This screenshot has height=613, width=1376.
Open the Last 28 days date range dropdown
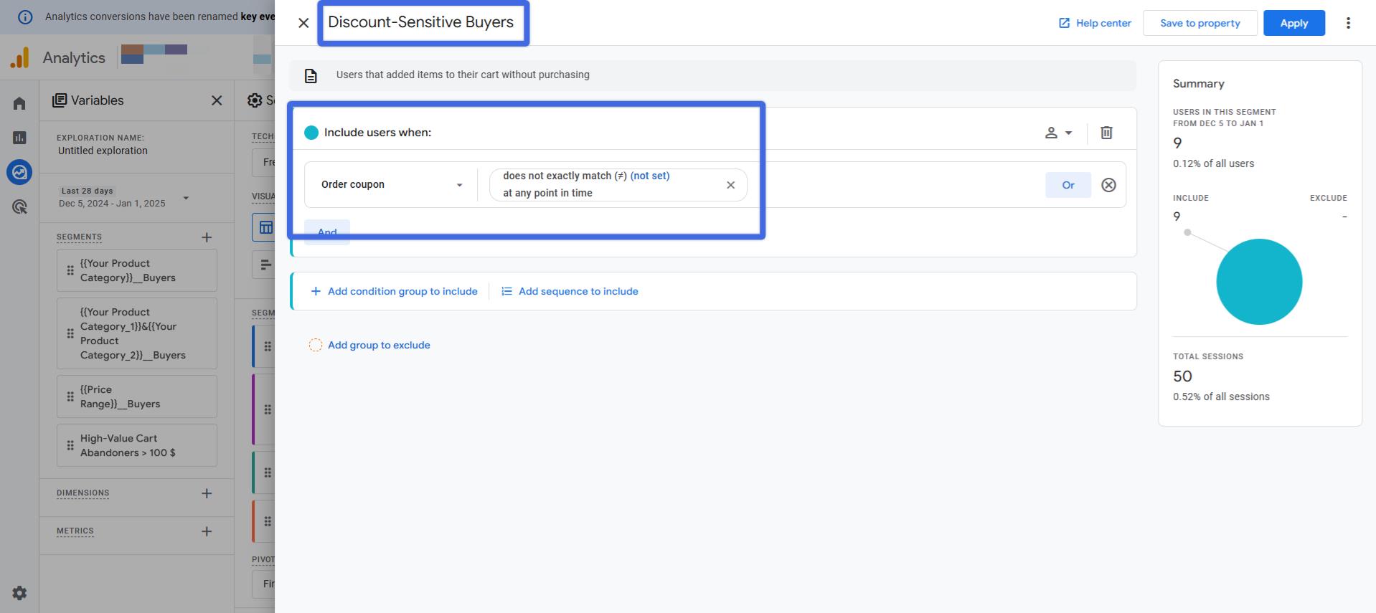[x=123, y=197]
